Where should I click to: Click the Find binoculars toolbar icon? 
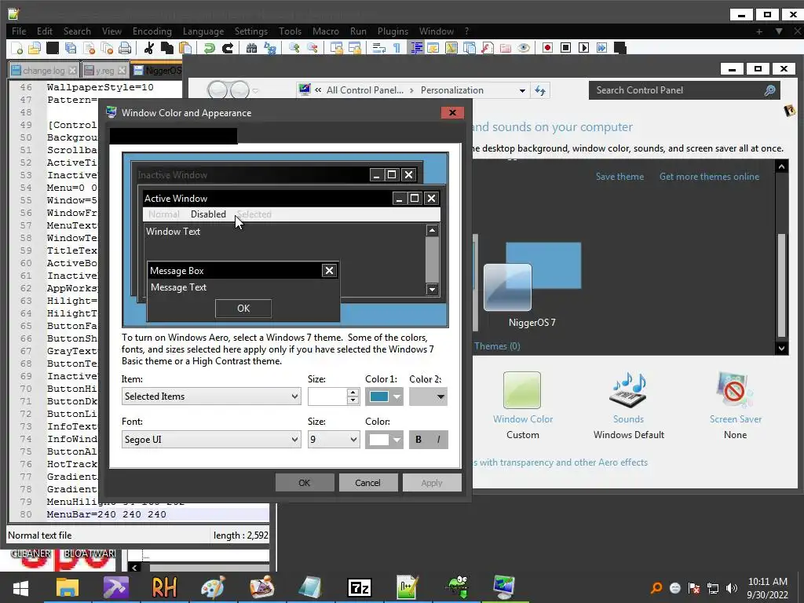[x=251, y=48]
